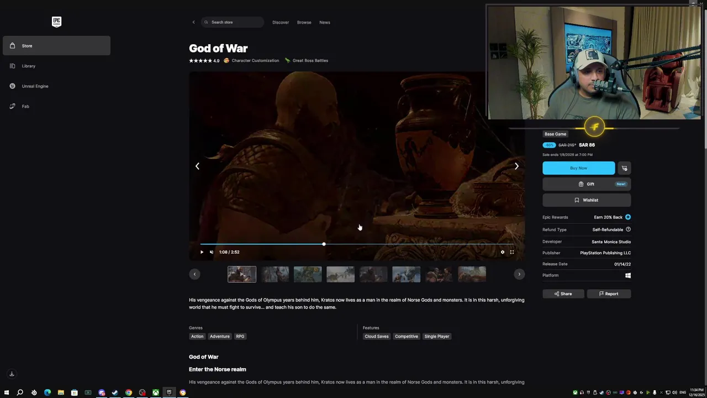The image size is (707, 398).
Task: Click the Gift button
Action: click(x=587, y=184)
